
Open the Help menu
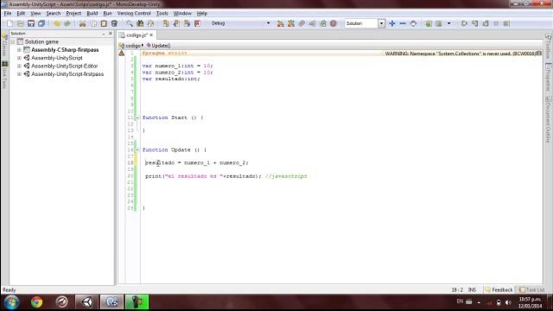point(201,14)
